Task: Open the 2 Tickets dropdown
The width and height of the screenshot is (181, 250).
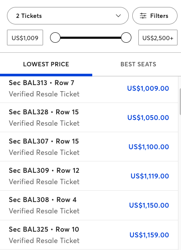Action: pyautogui.click(x=68, y=16)
